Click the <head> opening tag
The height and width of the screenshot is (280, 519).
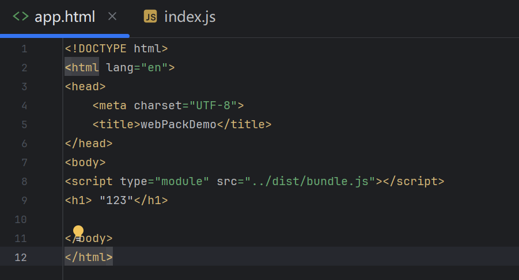click(x=85, y=86)
